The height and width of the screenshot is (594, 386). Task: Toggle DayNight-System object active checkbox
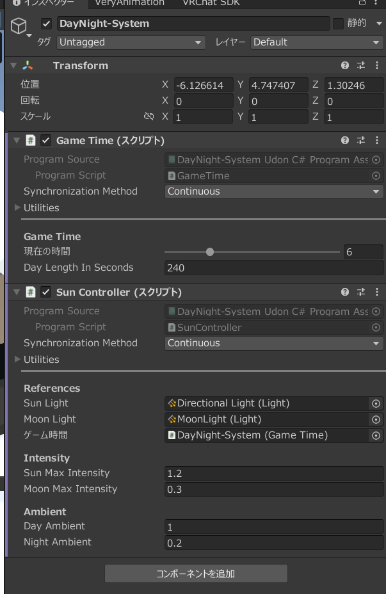point(46,24)
